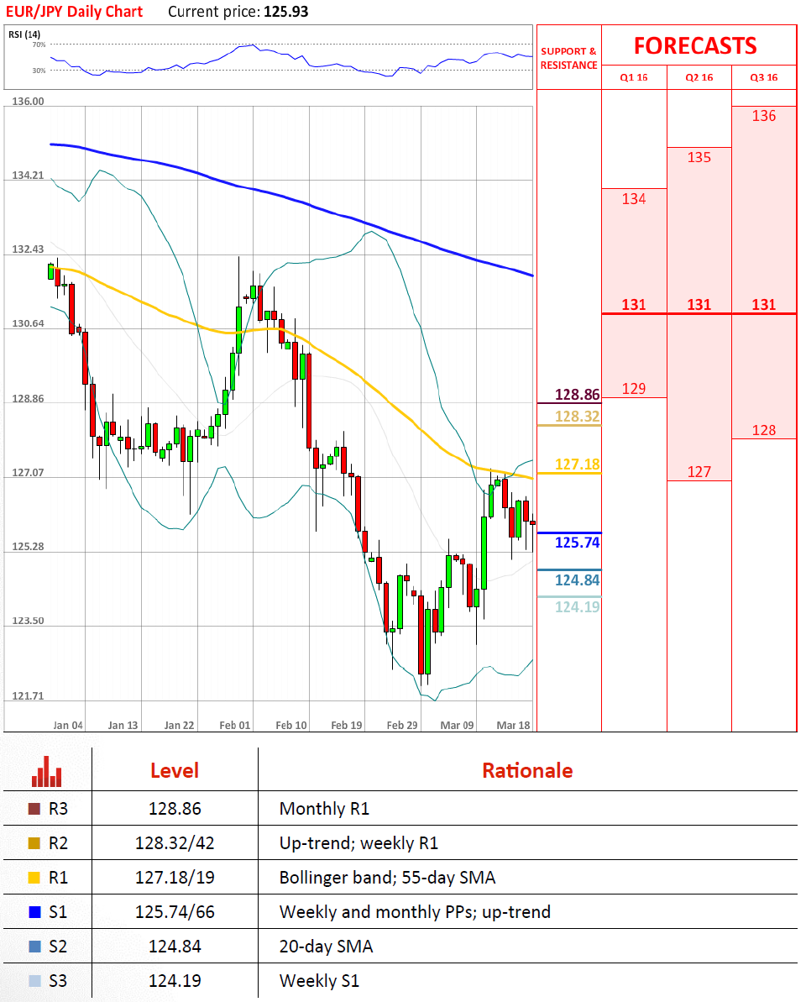Select the Q2 16 forecast column header
Viewport: 806px width, 1002px height.
pyautogui.click(x=699, y=77)
